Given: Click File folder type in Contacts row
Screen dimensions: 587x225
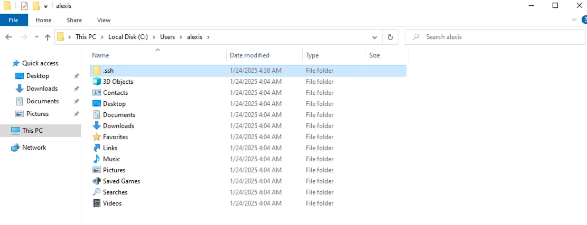Looking at the screenshot, I should (319, 93).
